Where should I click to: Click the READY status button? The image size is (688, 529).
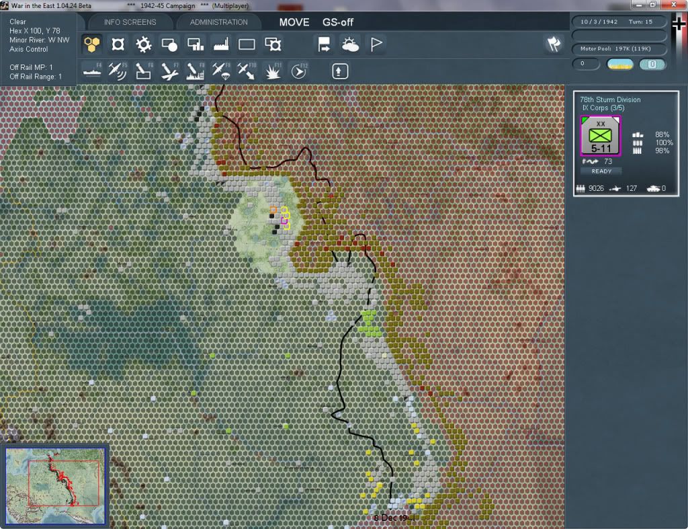(601, 171)
